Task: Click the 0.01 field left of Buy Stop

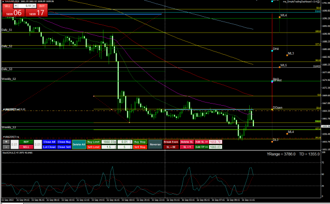Action: [x=125, y=142]
